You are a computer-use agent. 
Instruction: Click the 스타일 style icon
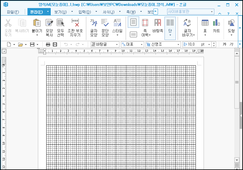click(117, 23)
